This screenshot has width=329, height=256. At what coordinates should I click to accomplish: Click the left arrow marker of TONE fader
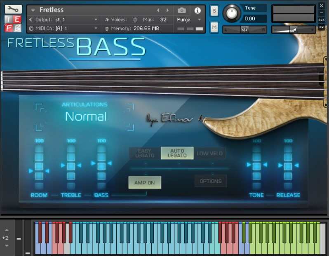tap(249, 165)
